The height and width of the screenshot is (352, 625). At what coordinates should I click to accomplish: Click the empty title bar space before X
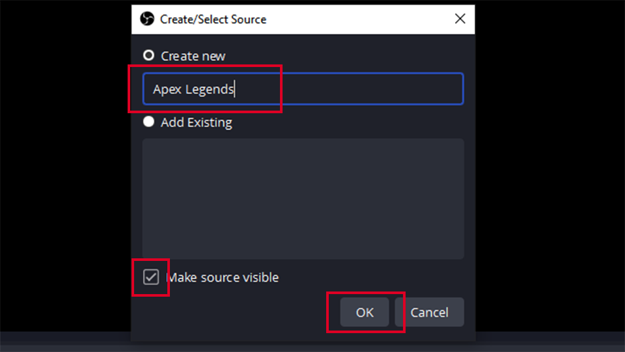coord(359,19)
